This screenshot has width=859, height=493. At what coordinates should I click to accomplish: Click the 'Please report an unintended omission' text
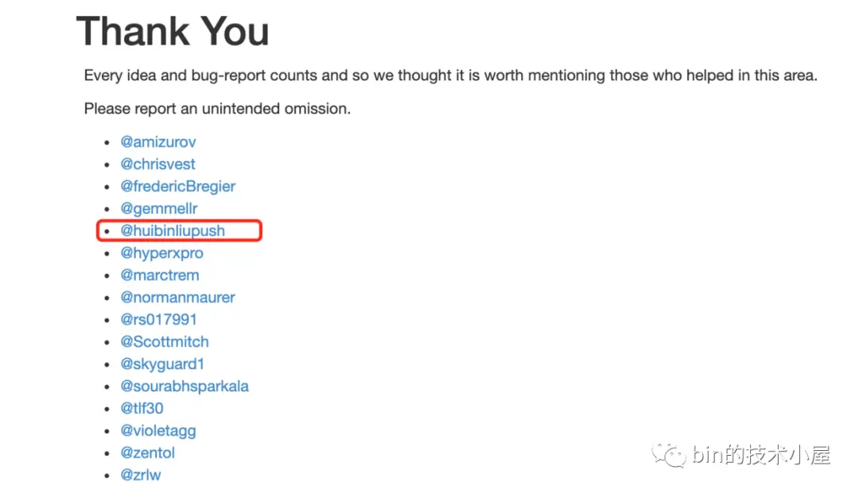[x=217, y=109]
